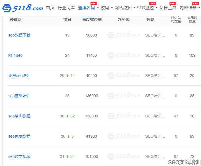Screen dimensions: 201x166
Task: Click green up arrow in seo免费教程 row
Action: [69, 136]
